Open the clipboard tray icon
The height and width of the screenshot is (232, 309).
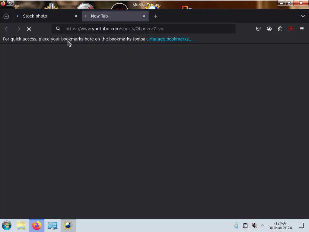pos(245,225)
